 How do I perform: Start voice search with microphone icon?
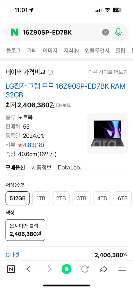pyautogui.click(x=118, y=32)
